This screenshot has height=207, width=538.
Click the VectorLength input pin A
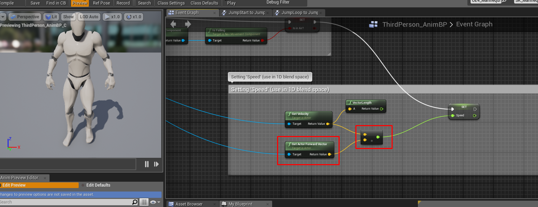pyautogui.click(x=350, y=109)
